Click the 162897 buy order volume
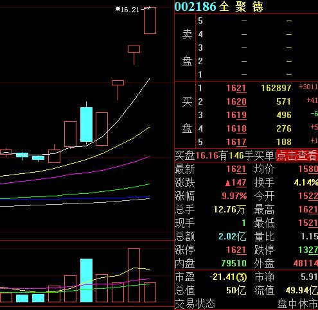The height and width of the screenshot is (310, 318). (276, 88)
